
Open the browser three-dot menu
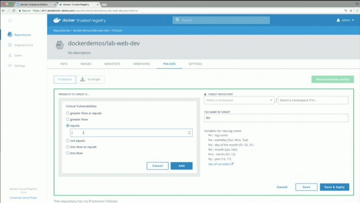click(x=357, y=11)
